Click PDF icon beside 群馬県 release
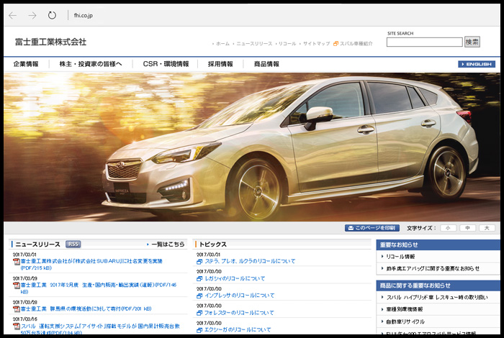 [17, 309]
